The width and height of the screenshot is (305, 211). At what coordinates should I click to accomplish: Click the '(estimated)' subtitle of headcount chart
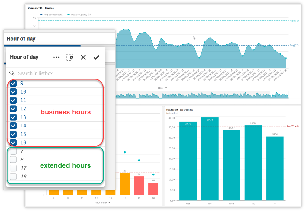point(172,113)
